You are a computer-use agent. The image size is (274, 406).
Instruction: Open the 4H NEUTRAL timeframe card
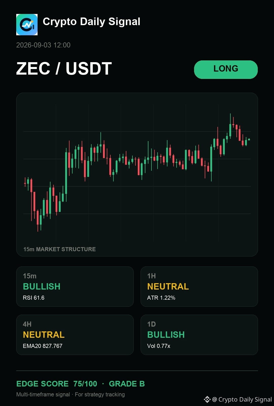point(75,335)
